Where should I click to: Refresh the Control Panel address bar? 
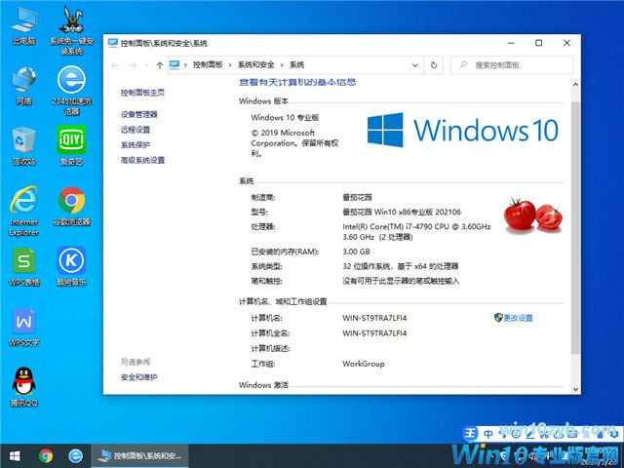pyautogui.click(x=434, y=65)
